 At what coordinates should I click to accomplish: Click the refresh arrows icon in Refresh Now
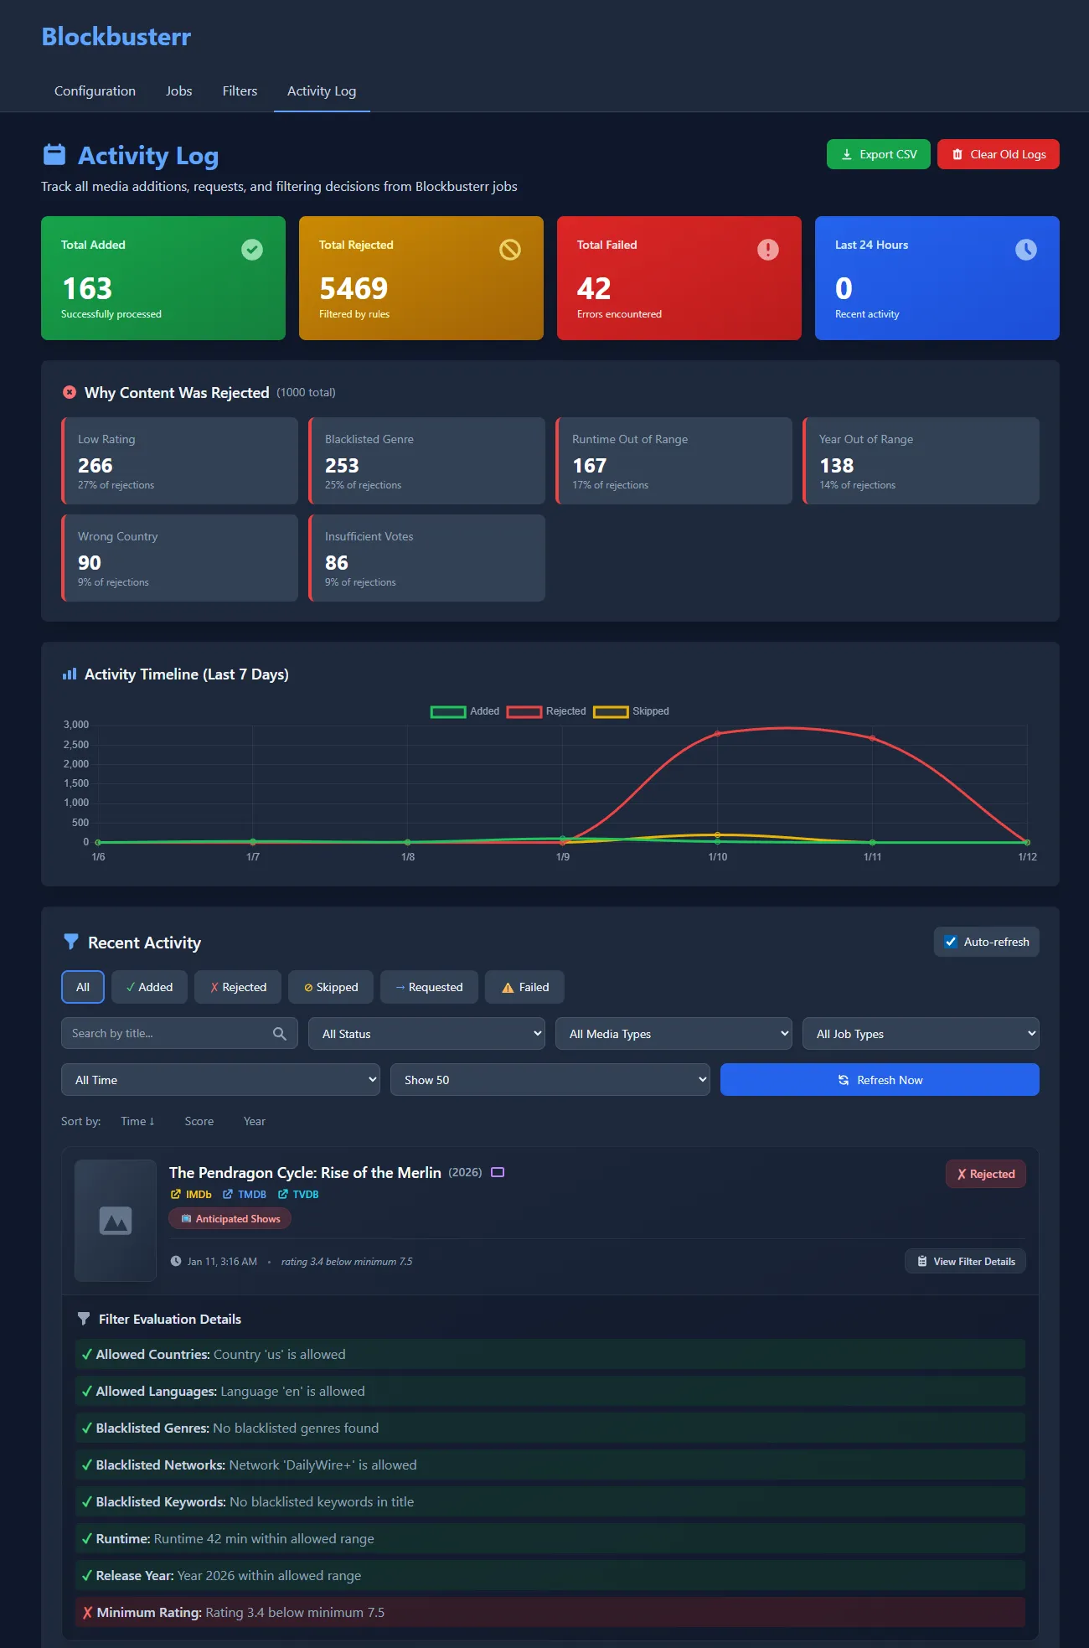pyautogui.click(x=844, y=1080)
